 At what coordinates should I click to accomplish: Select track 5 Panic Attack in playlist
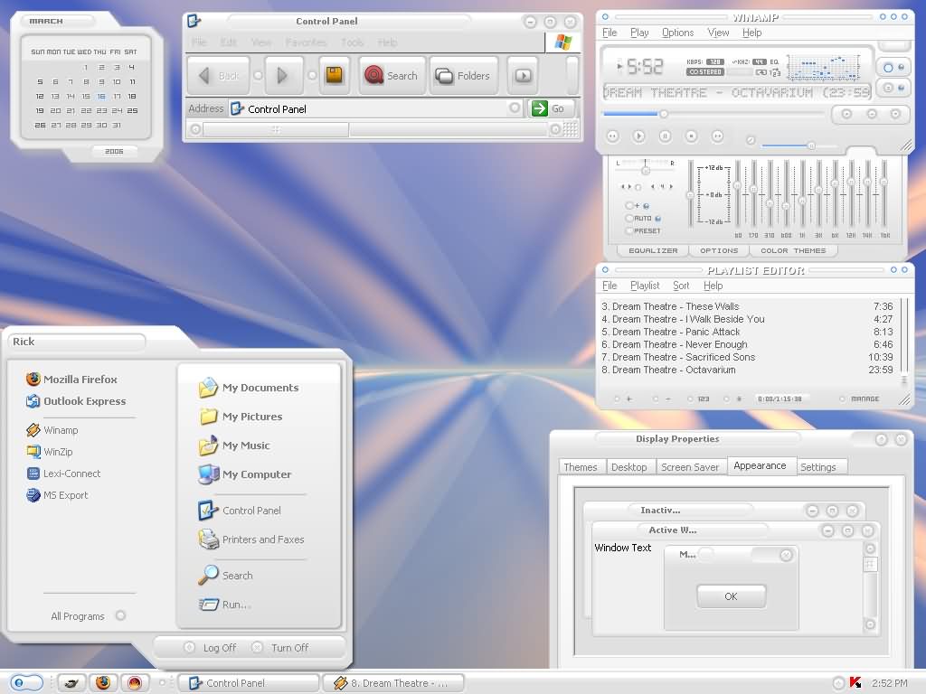click(747, 332)
